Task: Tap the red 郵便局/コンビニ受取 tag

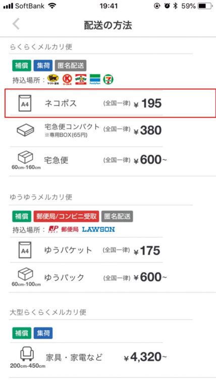Action: (66, 216)
